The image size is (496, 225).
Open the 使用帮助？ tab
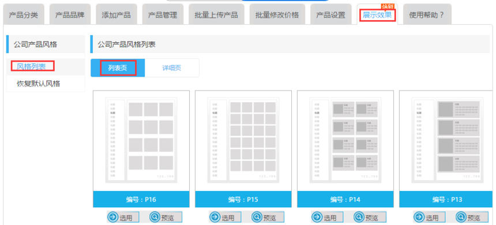(427, 14)
